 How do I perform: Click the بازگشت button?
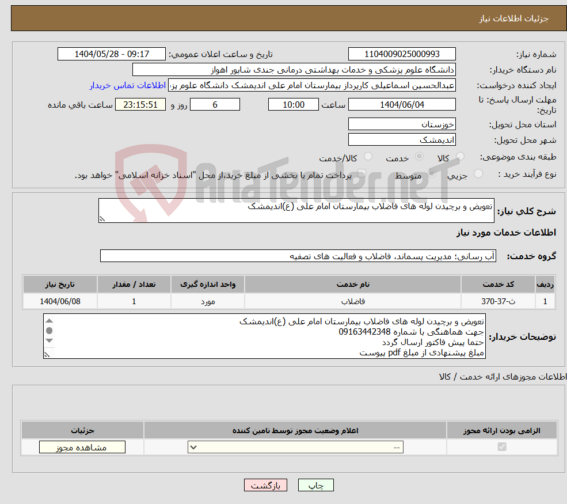click(x=265, y=485)
